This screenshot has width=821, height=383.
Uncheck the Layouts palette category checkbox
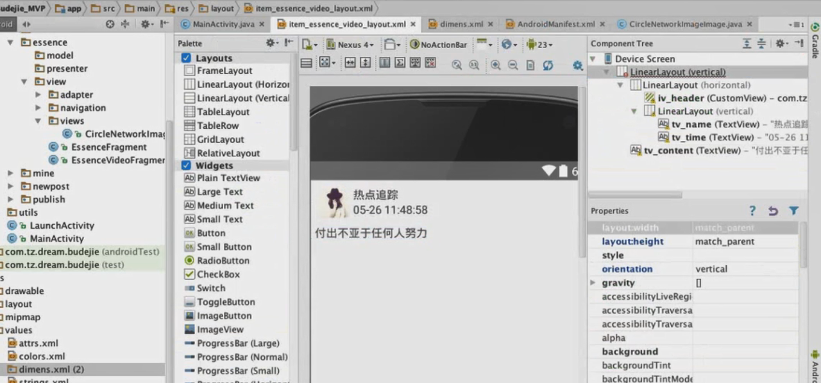tap(186, 58)
